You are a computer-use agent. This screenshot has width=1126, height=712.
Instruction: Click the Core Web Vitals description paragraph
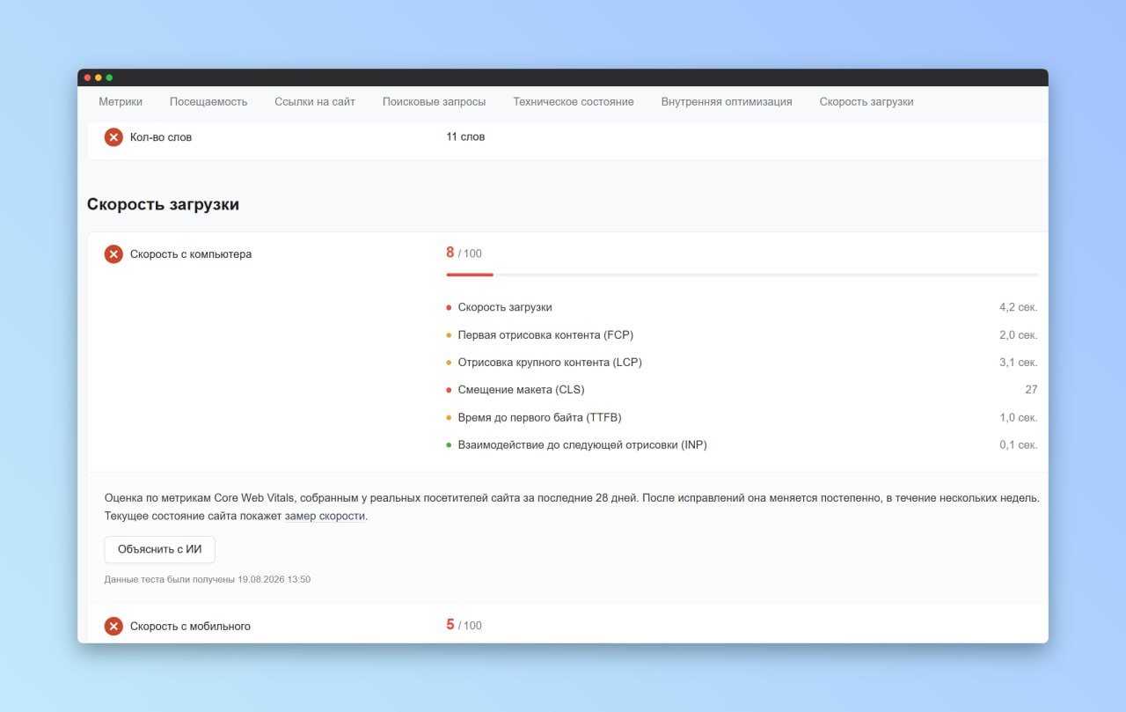pyautogui.click(x=572, y=507)
